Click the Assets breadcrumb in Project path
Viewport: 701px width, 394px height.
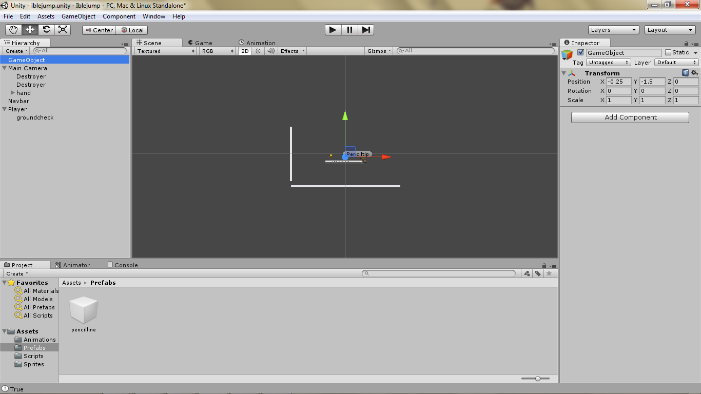[71, 283]
